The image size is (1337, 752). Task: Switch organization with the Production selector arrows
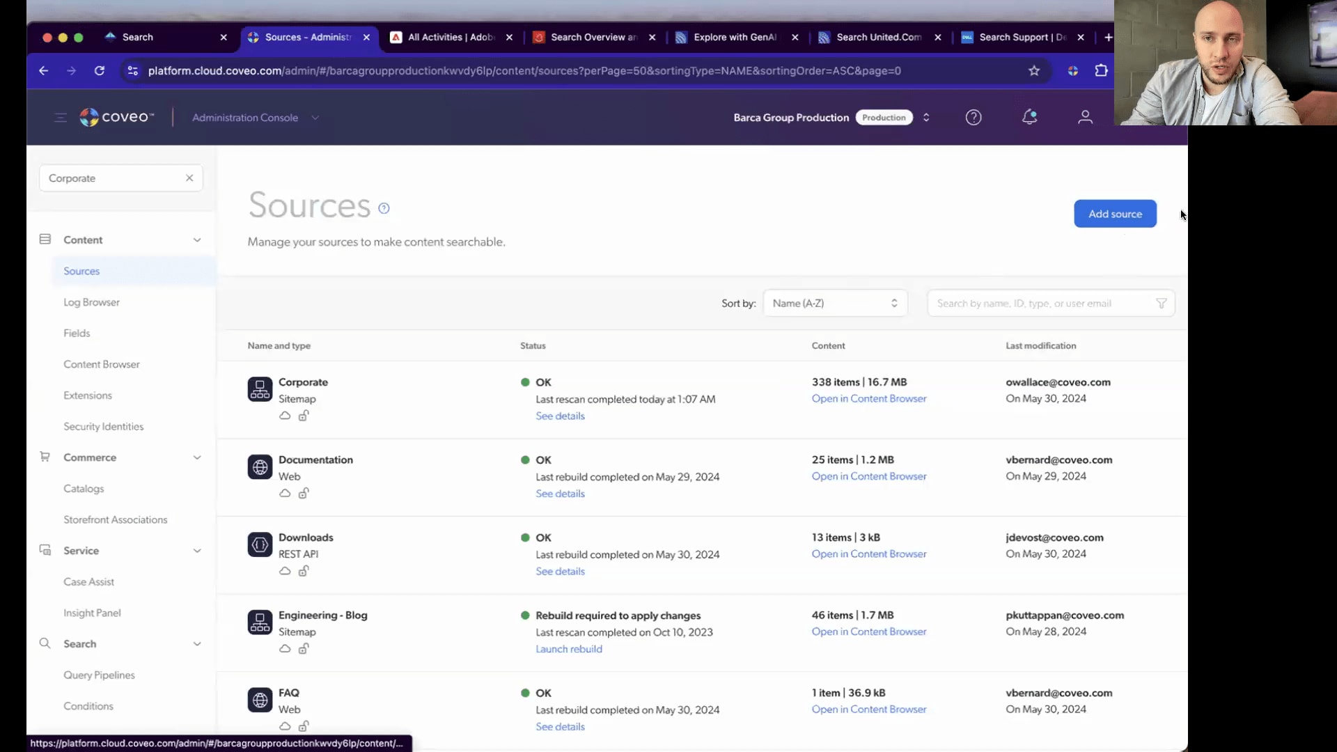pos(926,118)
